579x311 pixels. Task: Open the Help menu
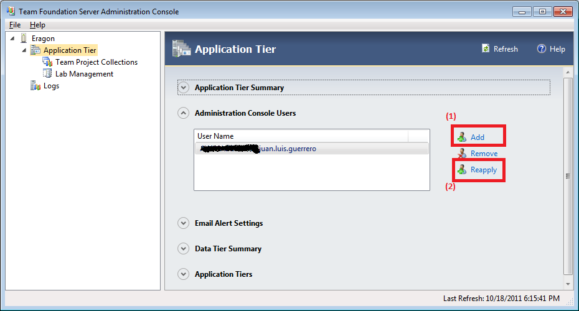coord(37,25)
